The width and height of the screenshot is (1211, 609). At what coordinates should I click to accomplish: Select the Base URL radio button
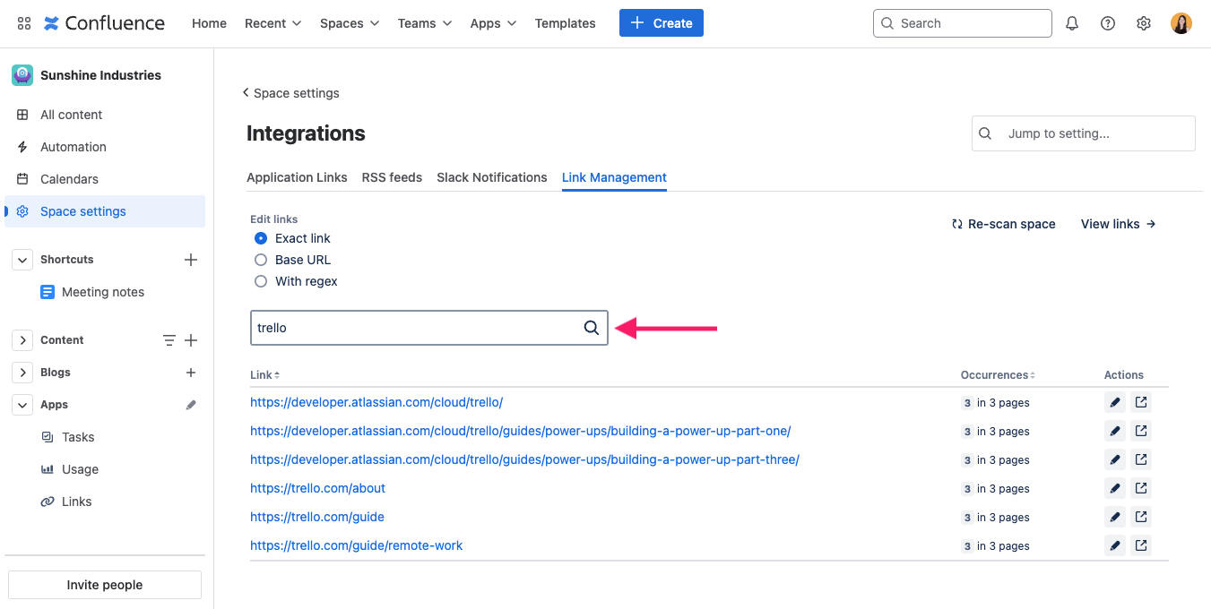pos(261,259)
